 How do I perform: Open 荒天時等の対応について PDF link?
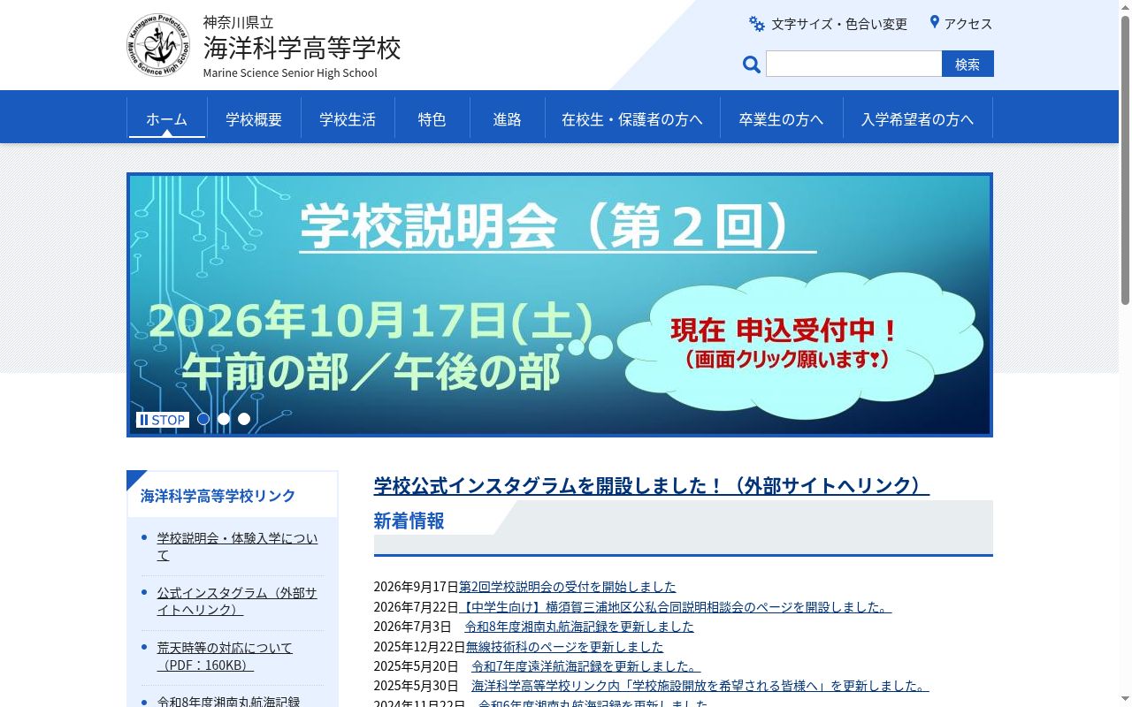coord(225,656)
